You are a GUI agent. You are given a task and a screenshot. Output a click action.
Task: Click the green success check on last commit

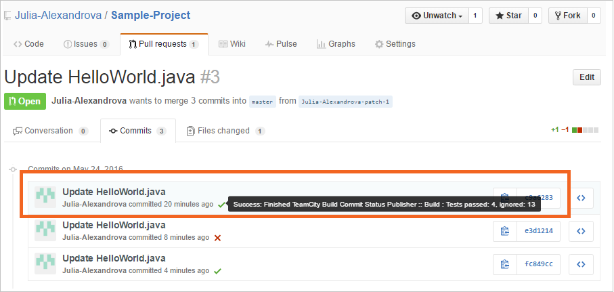[x=217, y=271]
